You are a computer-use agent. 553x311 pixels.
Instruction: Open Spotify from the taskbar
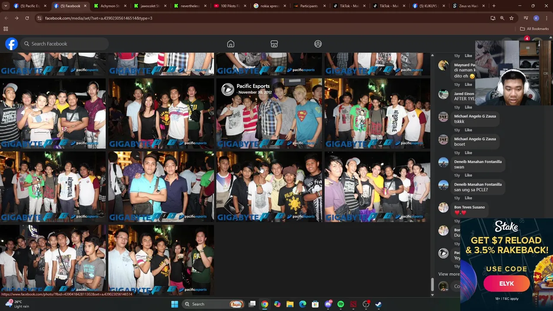pos(340,304)
